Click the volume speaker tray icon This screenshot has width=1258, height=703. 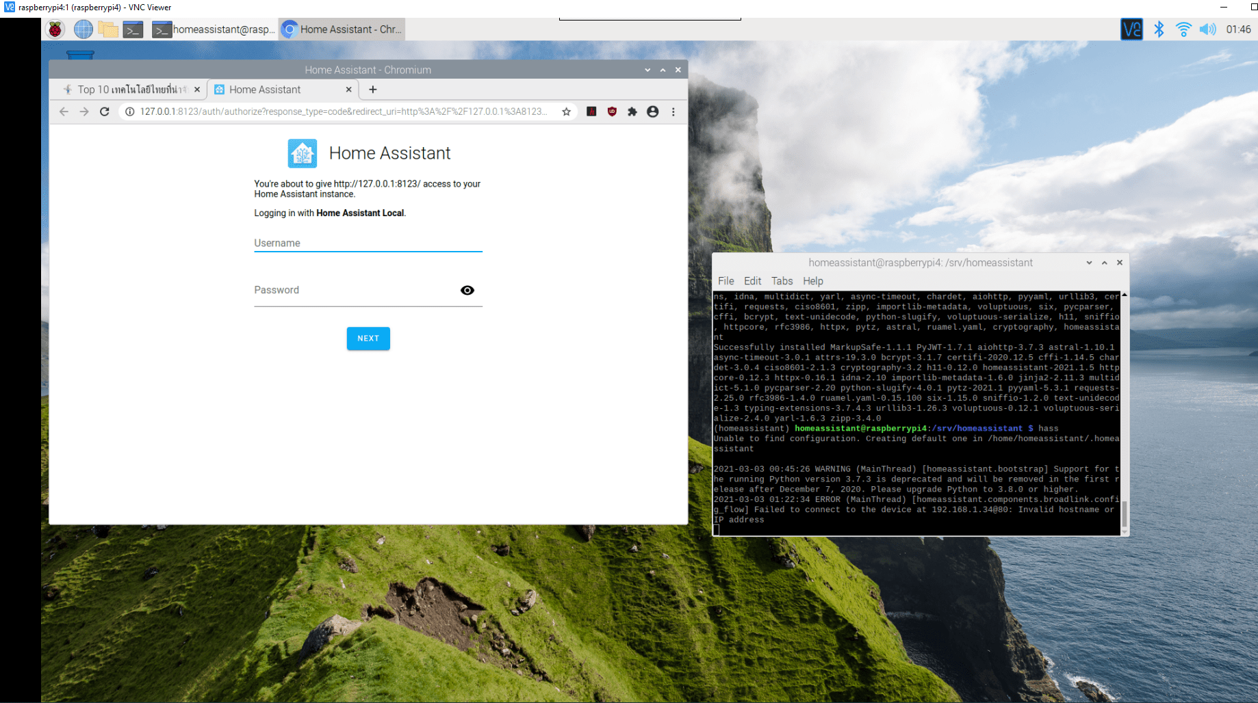(1208, 29)
